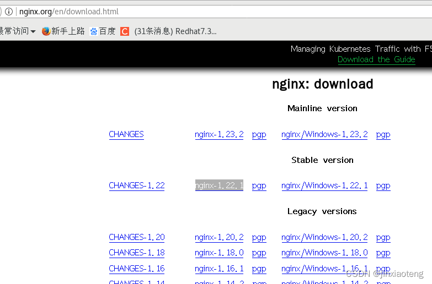Viewport: 432px width, 284px height.
Task: Download nginx/Windows-1.23.2
Action: [x=324, y=134]
